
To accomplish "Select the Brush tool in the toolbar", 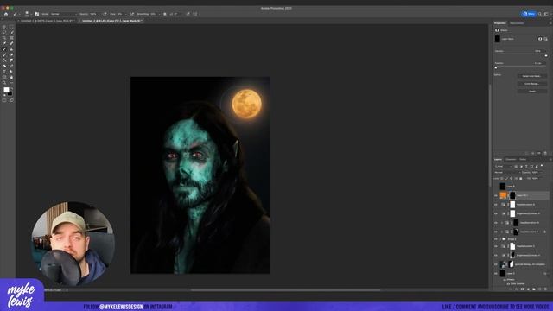I will coord(4,49).
